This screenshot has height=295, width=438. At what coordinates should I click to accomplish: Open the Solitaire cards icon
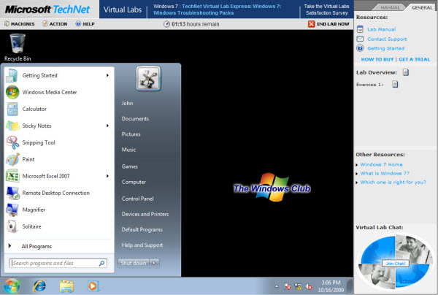click(x=12, y=226)
